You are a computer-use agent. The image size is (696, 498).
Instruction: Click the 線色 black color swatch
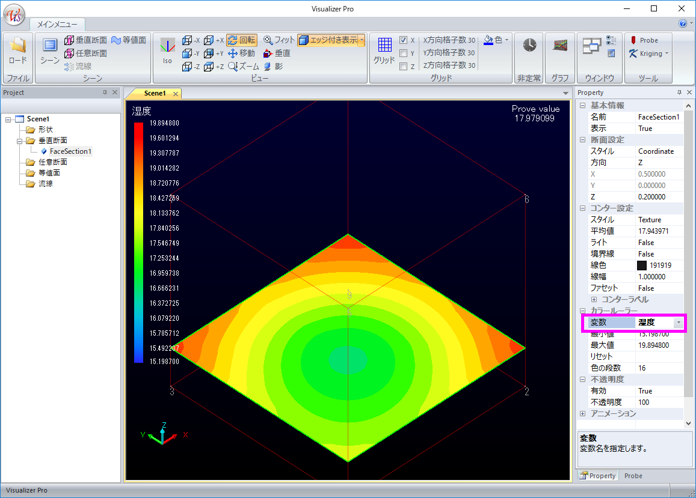point(642,266)
